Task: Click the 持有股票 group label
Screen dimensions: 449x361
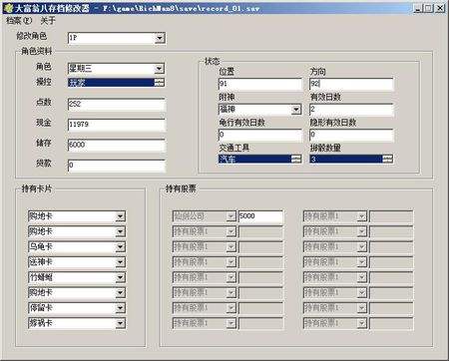Action: (x=181, y=188)
